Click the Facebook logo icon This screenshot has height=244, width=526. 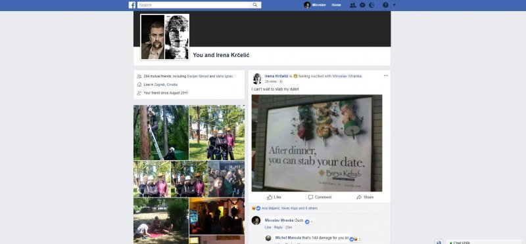132,5
